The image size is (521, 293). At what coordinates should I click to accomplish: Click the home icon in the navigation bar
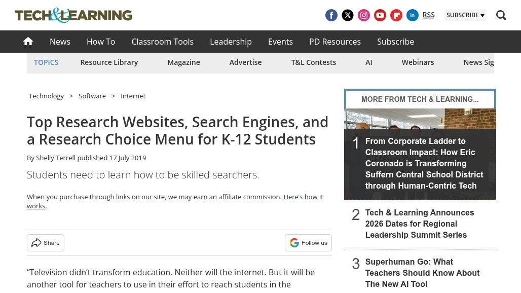28,41
